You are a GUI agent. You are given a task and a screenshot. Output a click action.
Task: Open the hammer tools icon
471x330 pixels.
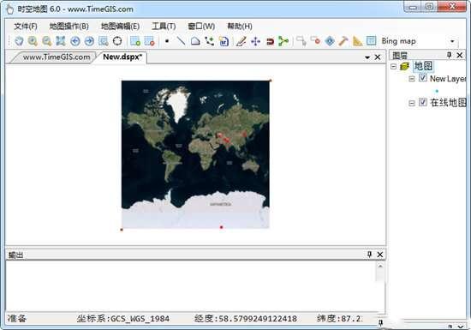point(343,41)
